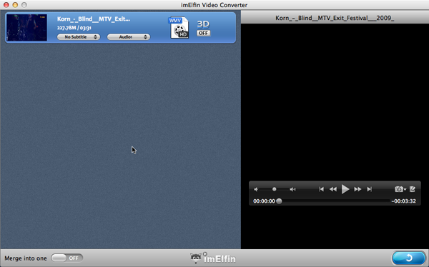The height and width of the screenshot is (267, 429).
Task: Minimize the window with the yellow button
Action: pos(15,5)
